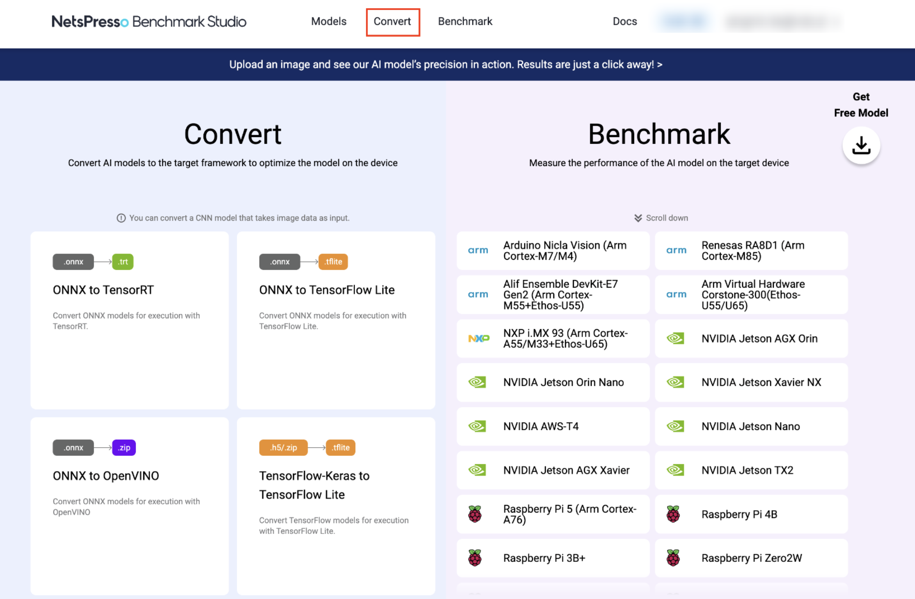Click NVIDIA logo beside Jetson AGX Orin
The height and width of the screenshot is (599, 915).
tap(676, 338)
